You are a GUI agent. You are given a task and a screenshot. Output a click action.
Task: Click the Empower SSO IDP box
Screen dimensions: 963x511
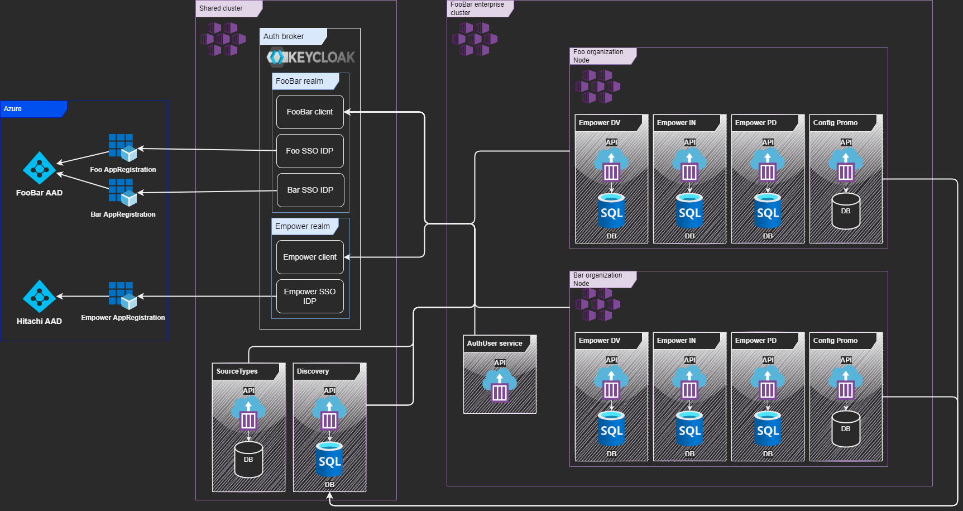pyautogui.click(x=310, y=296)
